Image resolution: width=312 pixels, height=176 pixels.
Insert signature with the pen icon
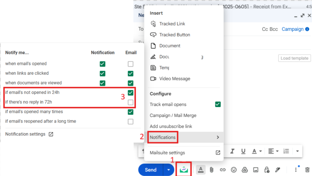pyautogui.click(x=278, y=170)
